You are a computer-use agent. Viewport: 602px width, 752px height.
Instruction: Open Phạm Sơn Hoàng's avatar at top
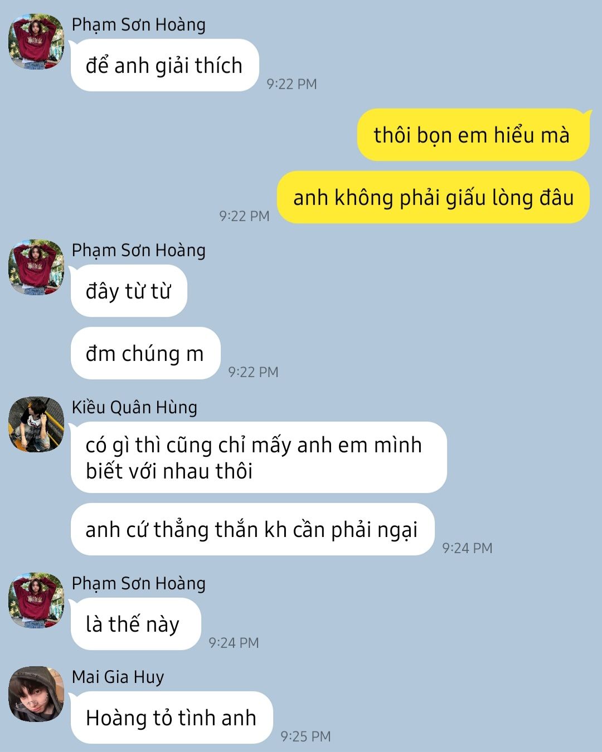pyautogui.click(x=36, y=42)
